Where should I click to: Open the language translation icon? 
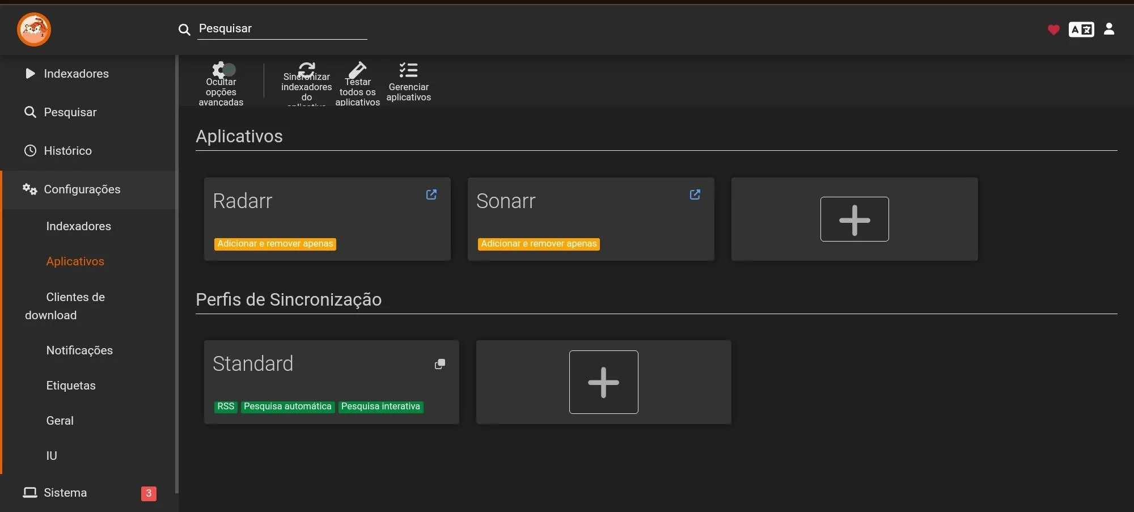point(1081,29)
